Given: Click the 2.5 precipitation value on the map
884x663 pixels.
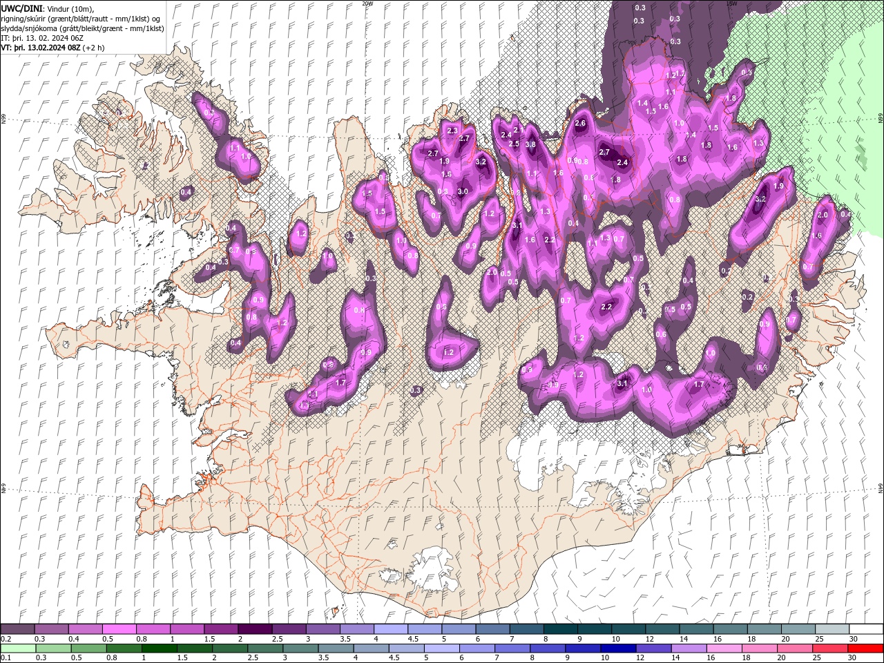Looking at the screenshot, I should (513, 144).
